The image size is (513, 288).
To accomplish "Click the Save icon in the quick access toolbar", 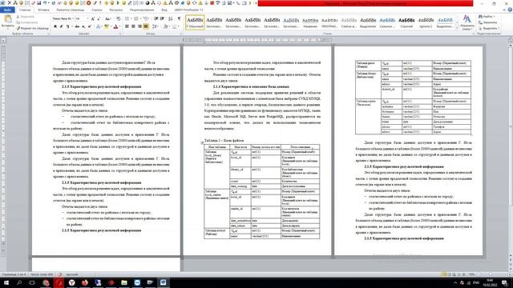I will [39, 3].
